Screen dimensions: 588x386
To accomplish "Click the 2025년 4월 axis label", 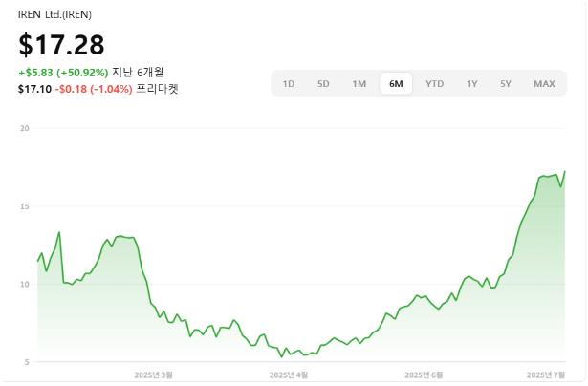I will click(289, 375).
